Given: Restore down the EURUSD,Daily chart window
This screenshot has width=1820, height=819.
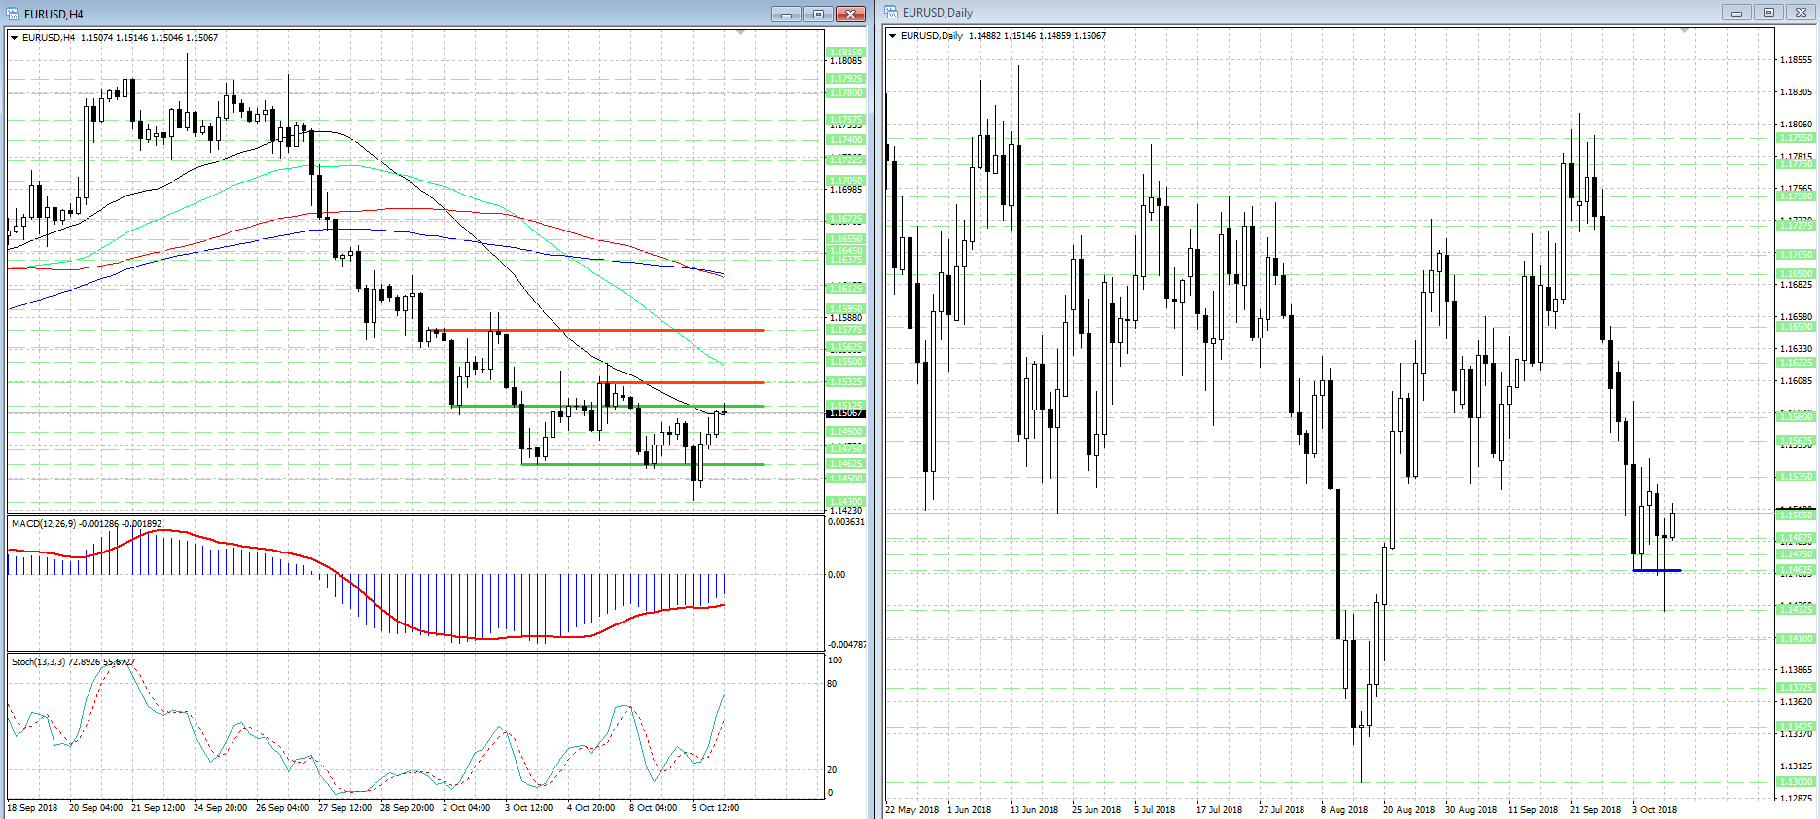Looking at the screenshot, I should pos(1768,12).
